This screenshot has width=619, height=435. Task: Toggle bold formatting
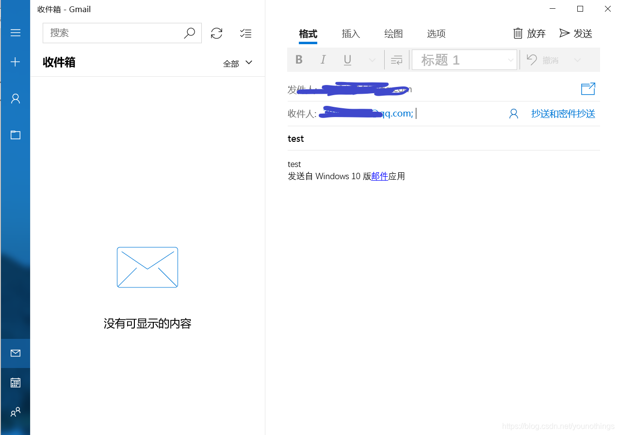299,59
